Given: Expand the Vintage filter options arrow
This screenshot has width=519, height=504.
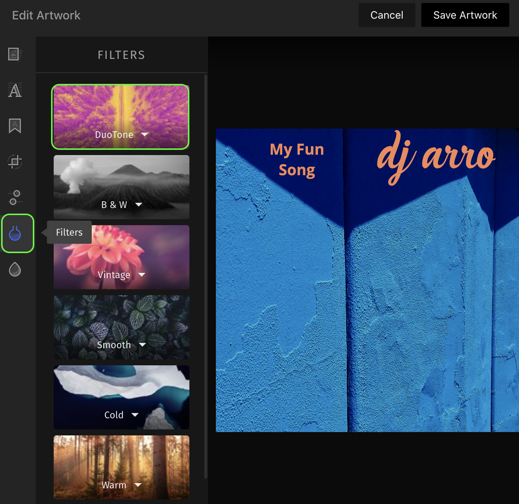Looking at the screenshot, I should (x=142, y=275).
